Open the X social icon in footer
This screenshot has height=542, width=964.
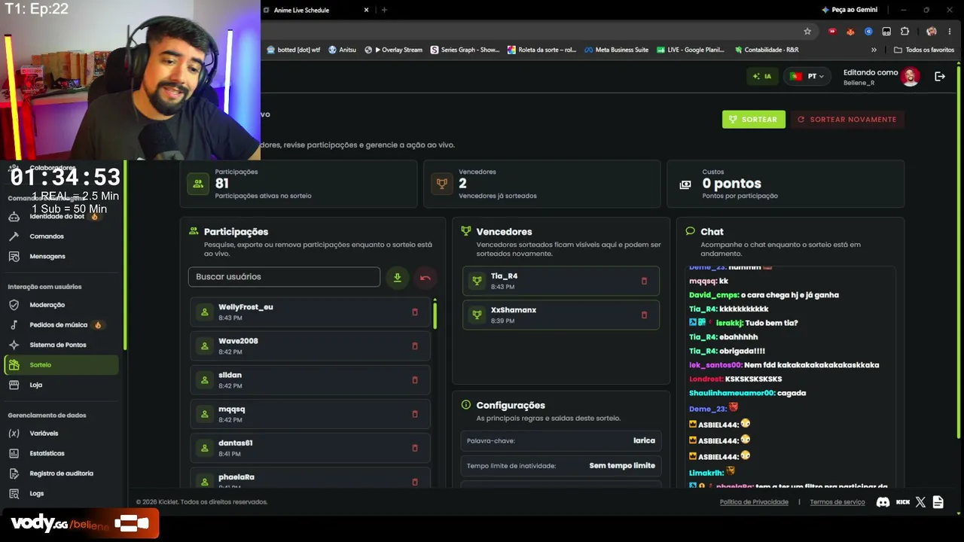tap(920, 502)
